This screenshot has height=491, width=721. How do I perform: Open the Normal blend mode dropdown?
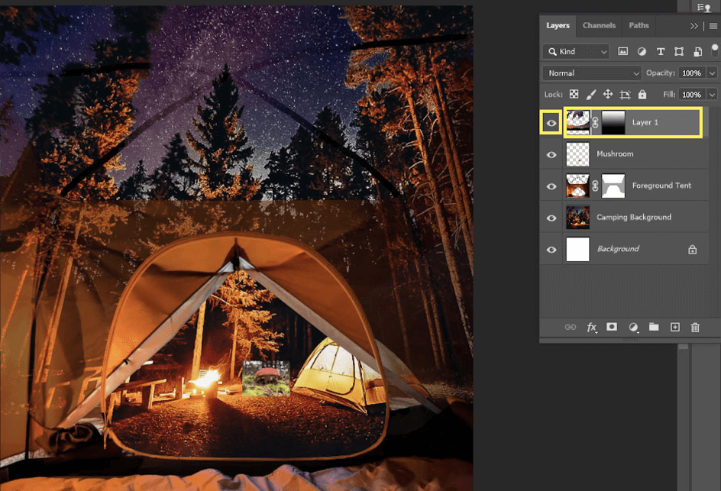click(x=592, y=73)
